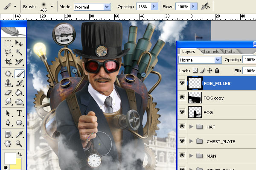Screen dimensions: 256x170
Task: Select the FOG_FILLER layer thumbnail
Action: (x=195, y=83)
